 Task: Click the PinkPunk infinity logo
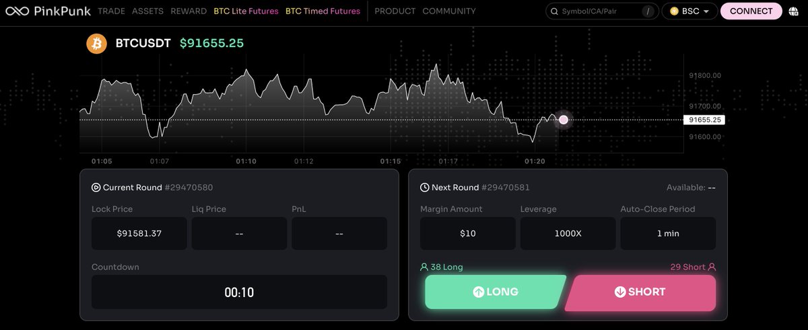coord(16,11)
